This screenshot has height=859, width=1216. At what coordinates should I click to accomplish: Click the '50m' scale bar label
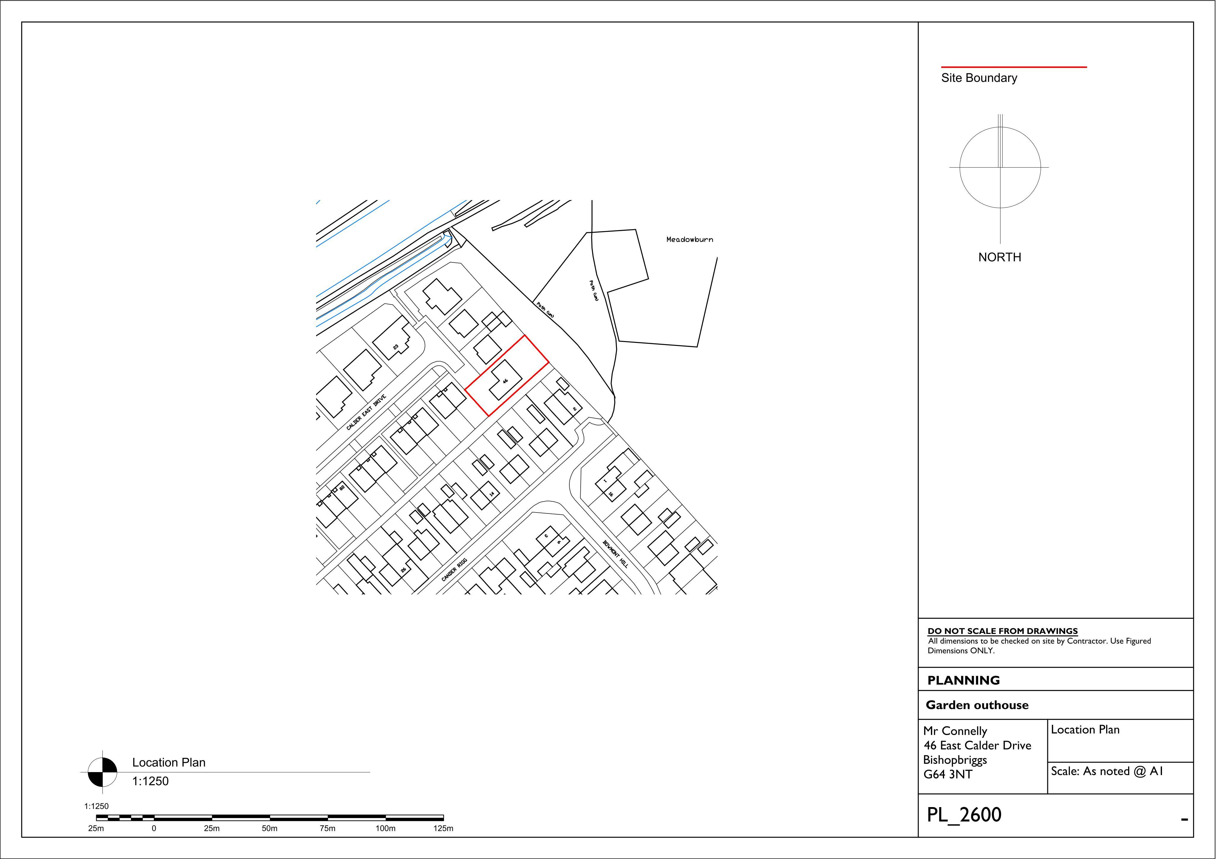(x=270, y=829)
